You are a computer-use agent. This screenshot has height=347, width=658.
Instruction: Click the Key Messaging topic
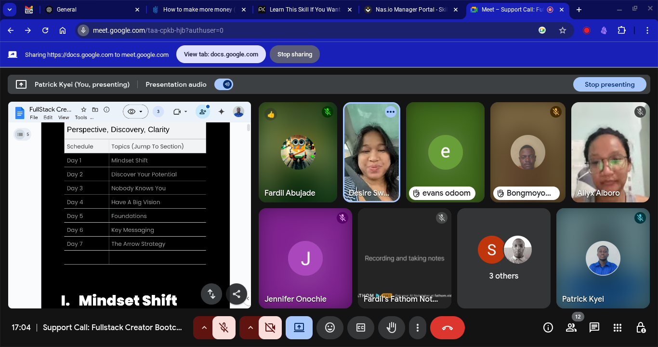click(x=132, y=230)
